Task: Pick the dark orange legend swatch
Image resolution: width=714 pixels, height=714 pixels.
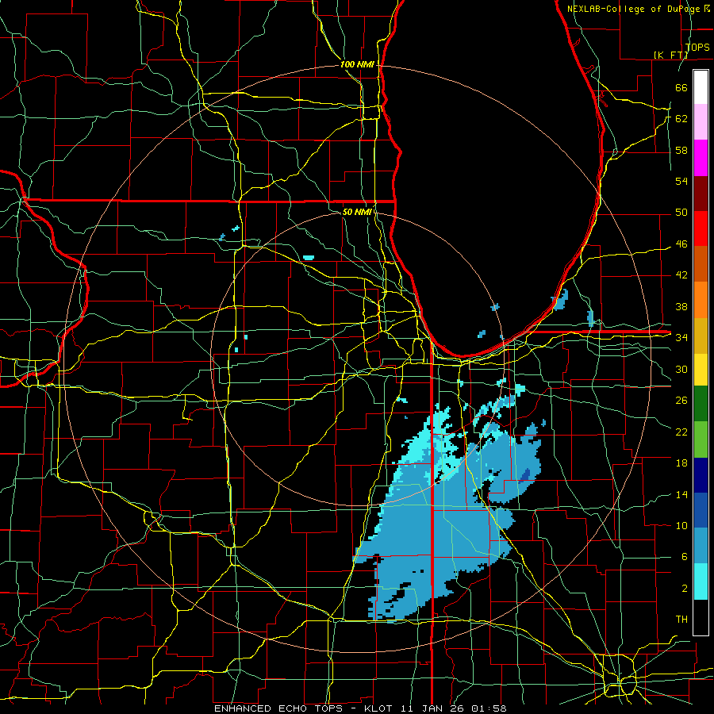Action: coord(701,264)
